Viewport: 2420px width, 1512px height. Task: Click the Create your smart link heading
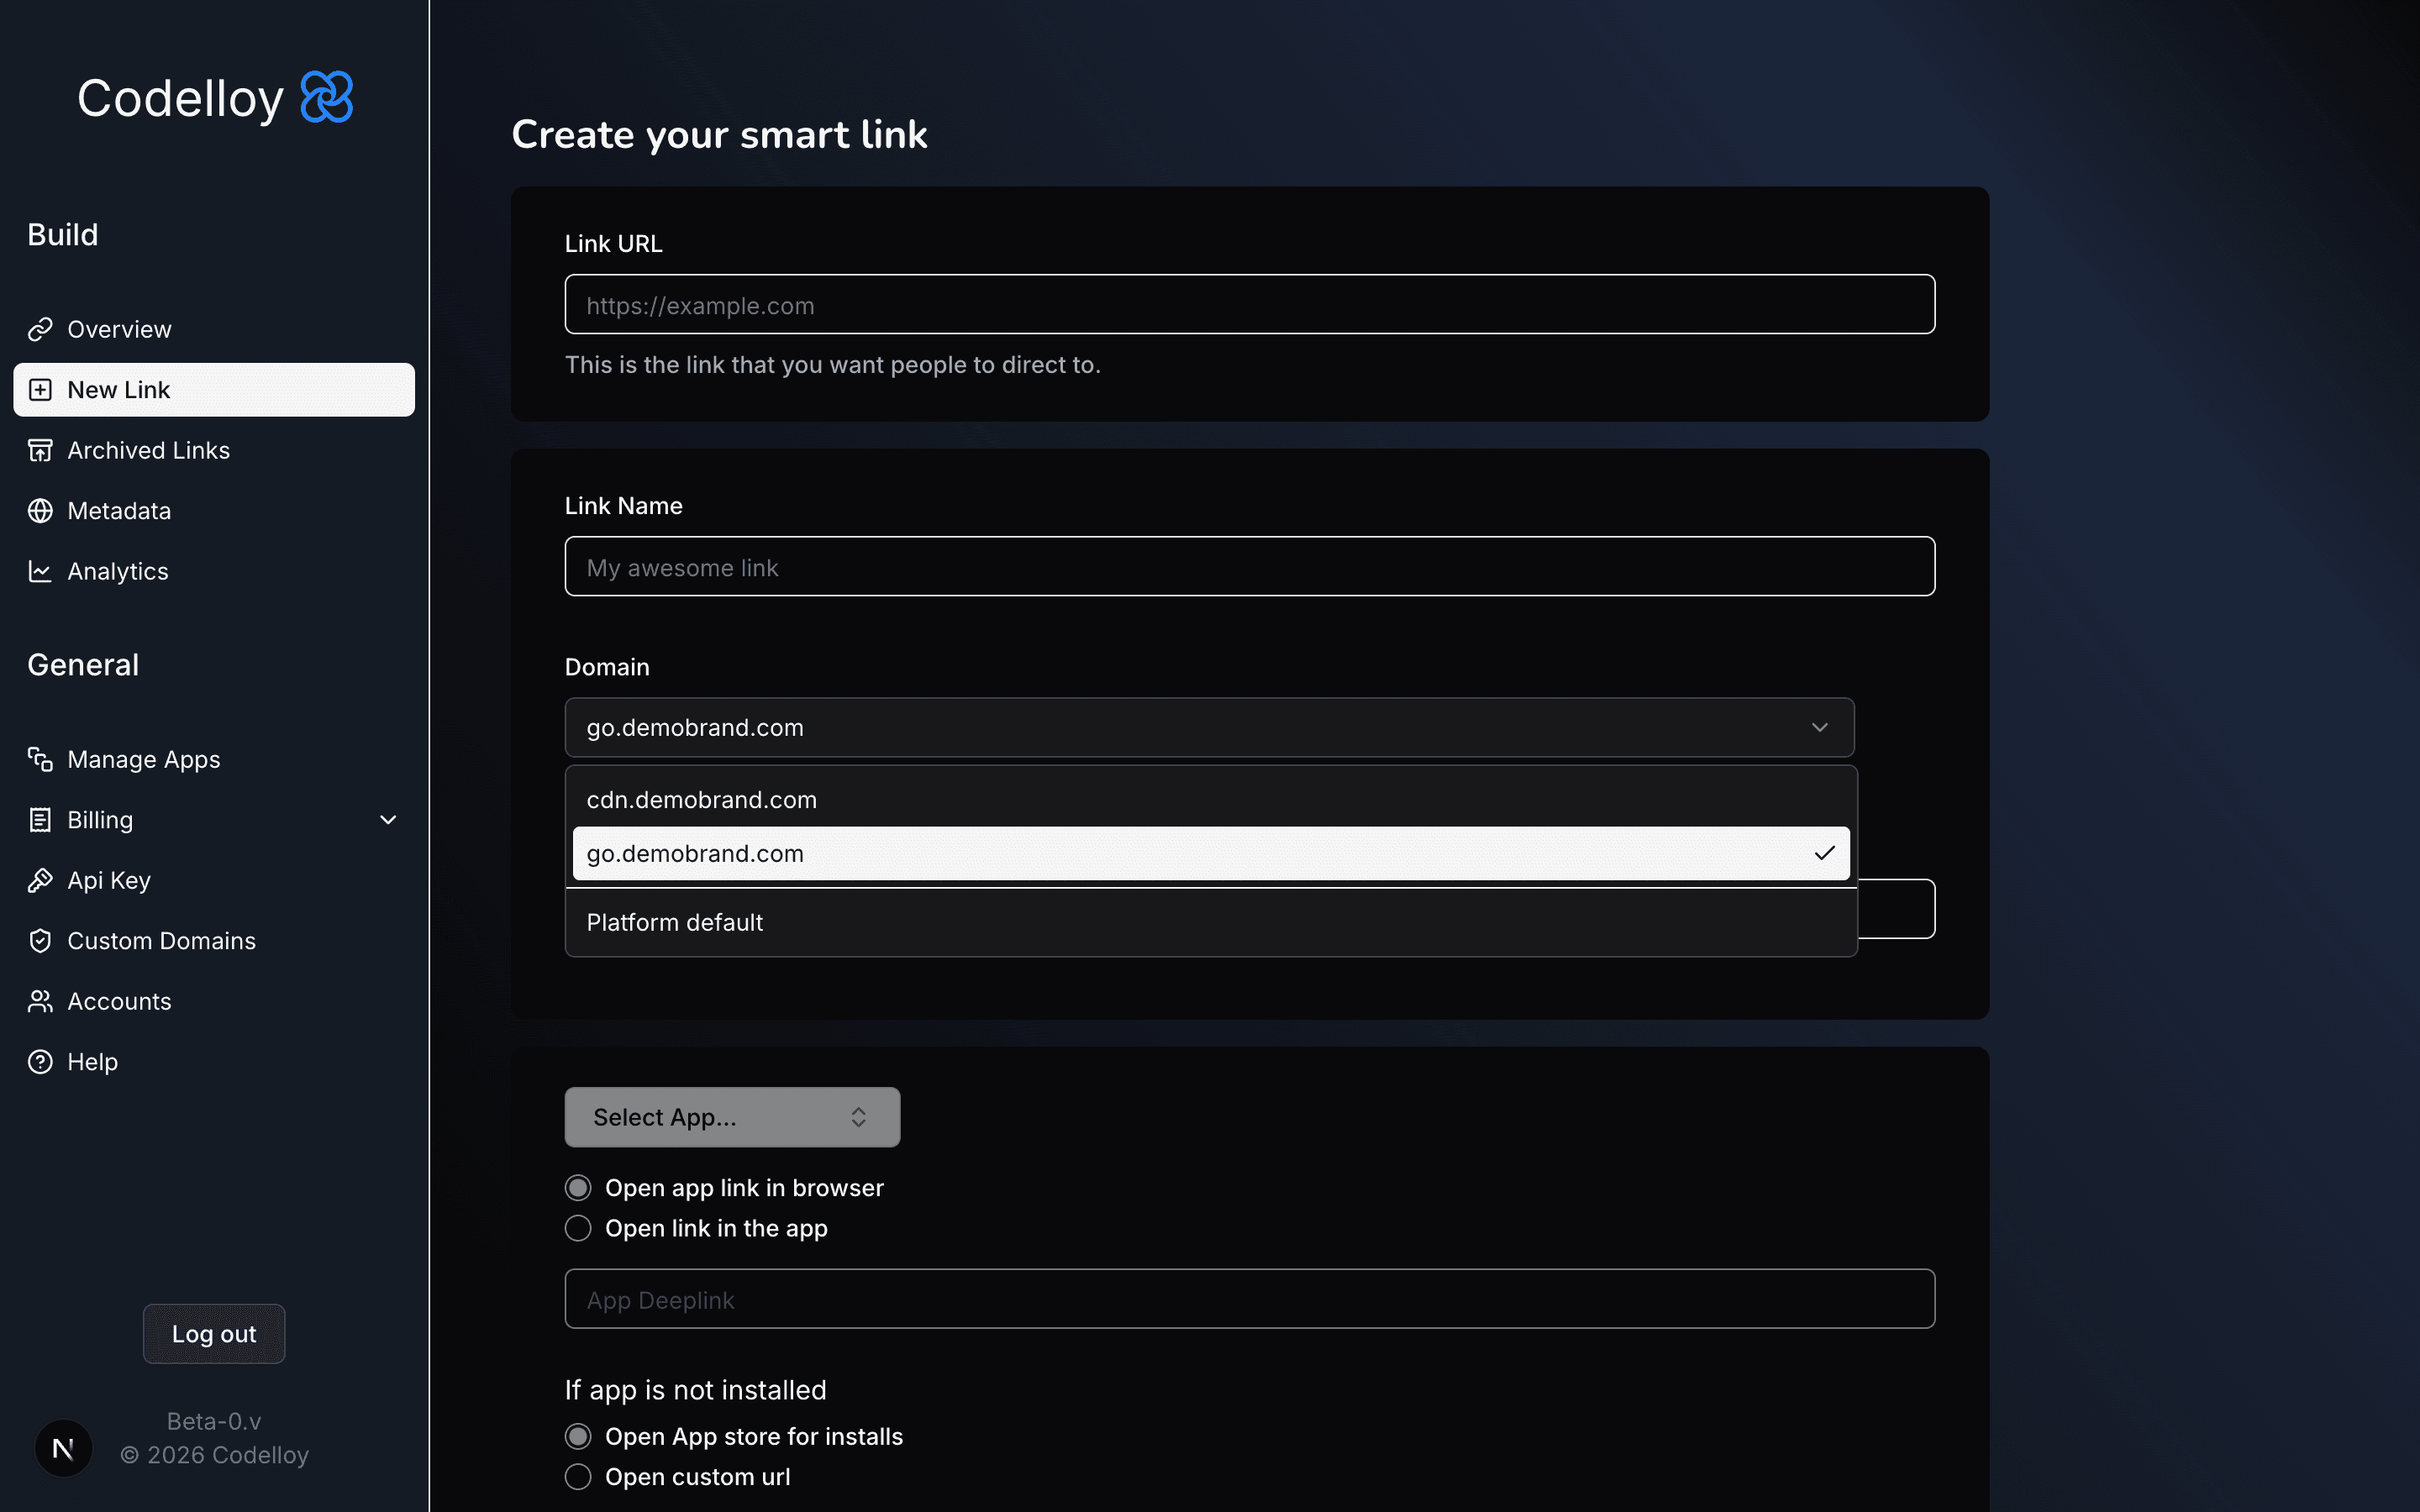pos(719,134)
